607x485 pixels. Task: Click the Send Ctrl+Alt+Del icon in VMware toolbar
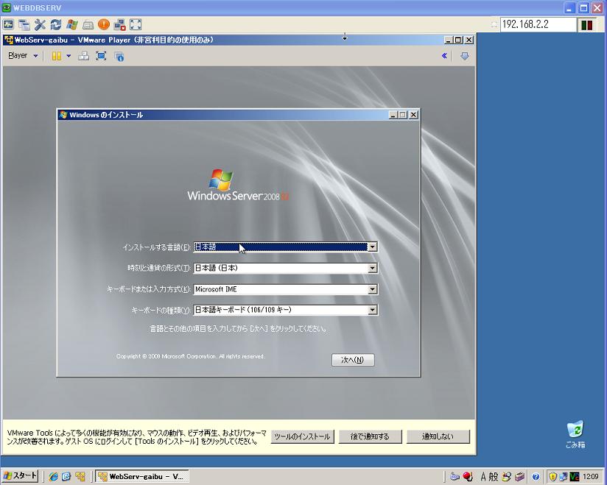coord(84,56)
